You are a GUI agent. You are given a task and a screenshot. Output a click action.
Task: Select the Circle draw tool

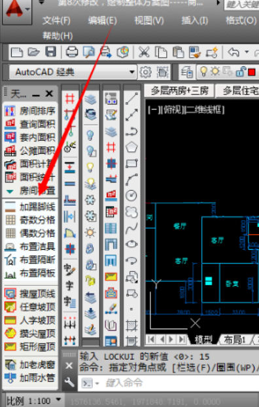[131, 196]
